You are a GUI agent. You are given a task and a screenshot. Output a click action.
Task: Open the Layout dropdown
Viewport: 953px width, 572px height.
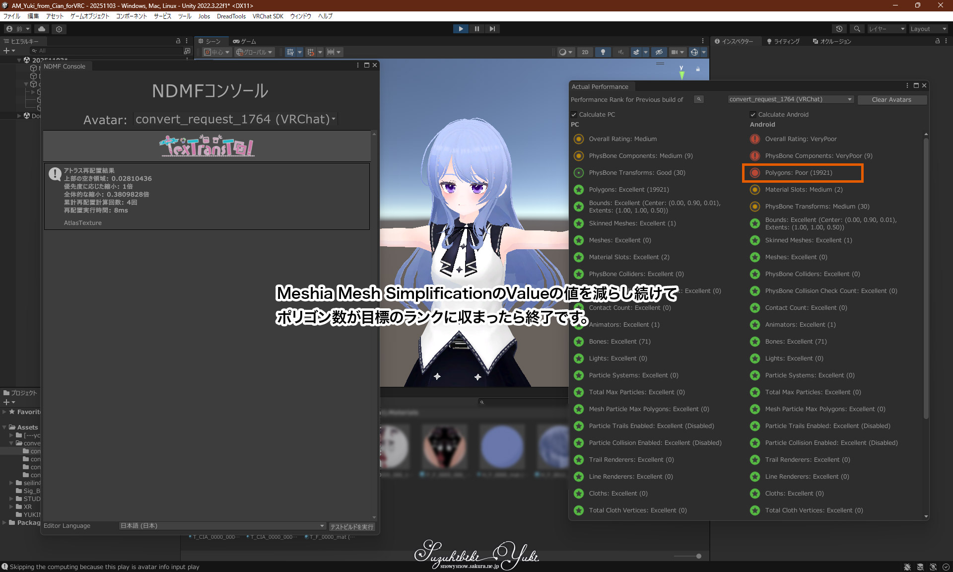[x=928, y=29]
